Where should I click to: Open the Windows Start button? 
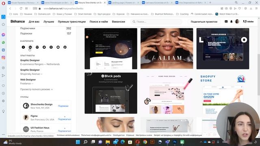click(x=78, y=142)
